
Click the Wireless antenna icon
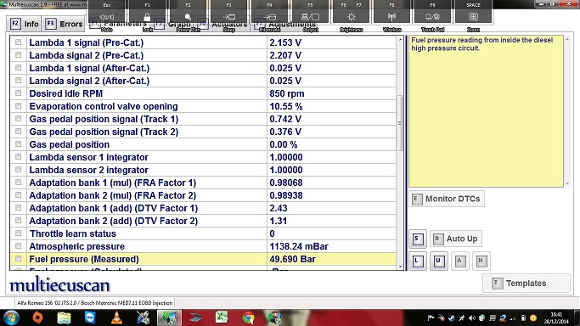(x=391, y=17)
